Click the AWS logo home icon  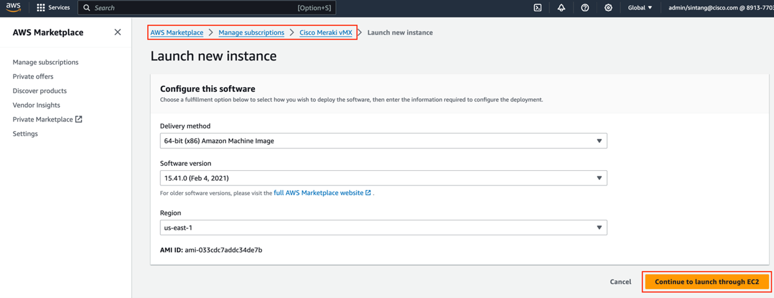point(13,7)
